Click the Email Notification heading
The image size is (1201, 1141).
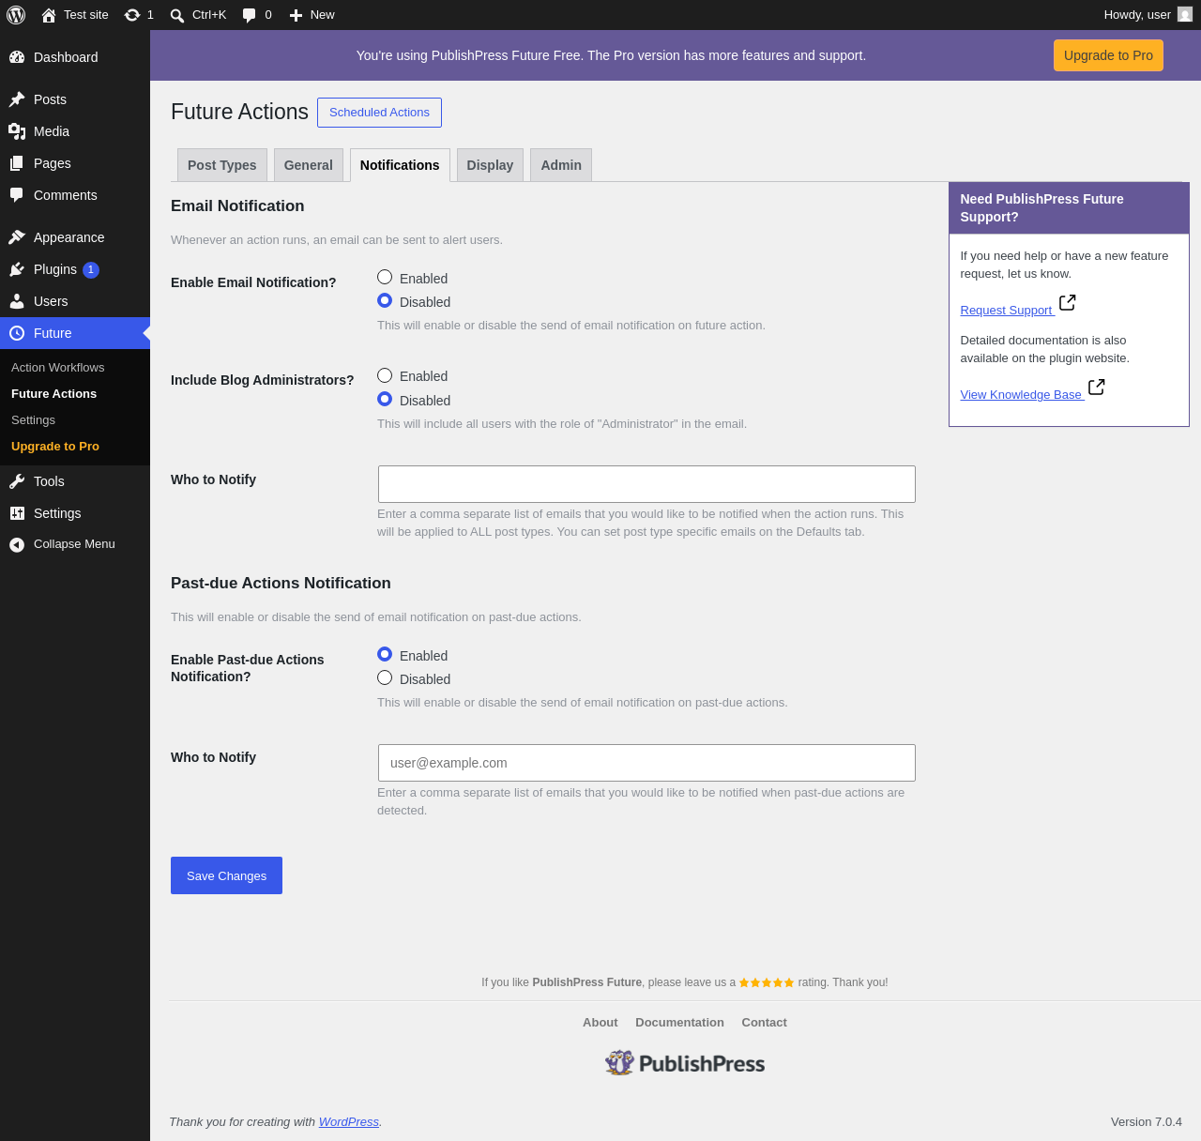(x=237, y=206)
